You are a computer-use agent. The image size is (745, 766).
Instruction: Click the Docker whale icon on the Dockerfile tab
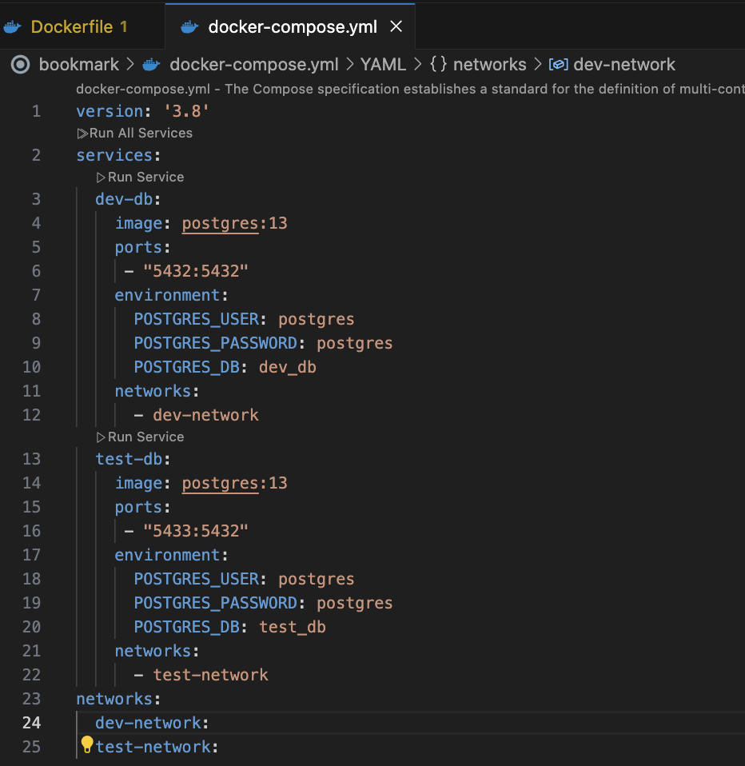[x=12, y=26]
